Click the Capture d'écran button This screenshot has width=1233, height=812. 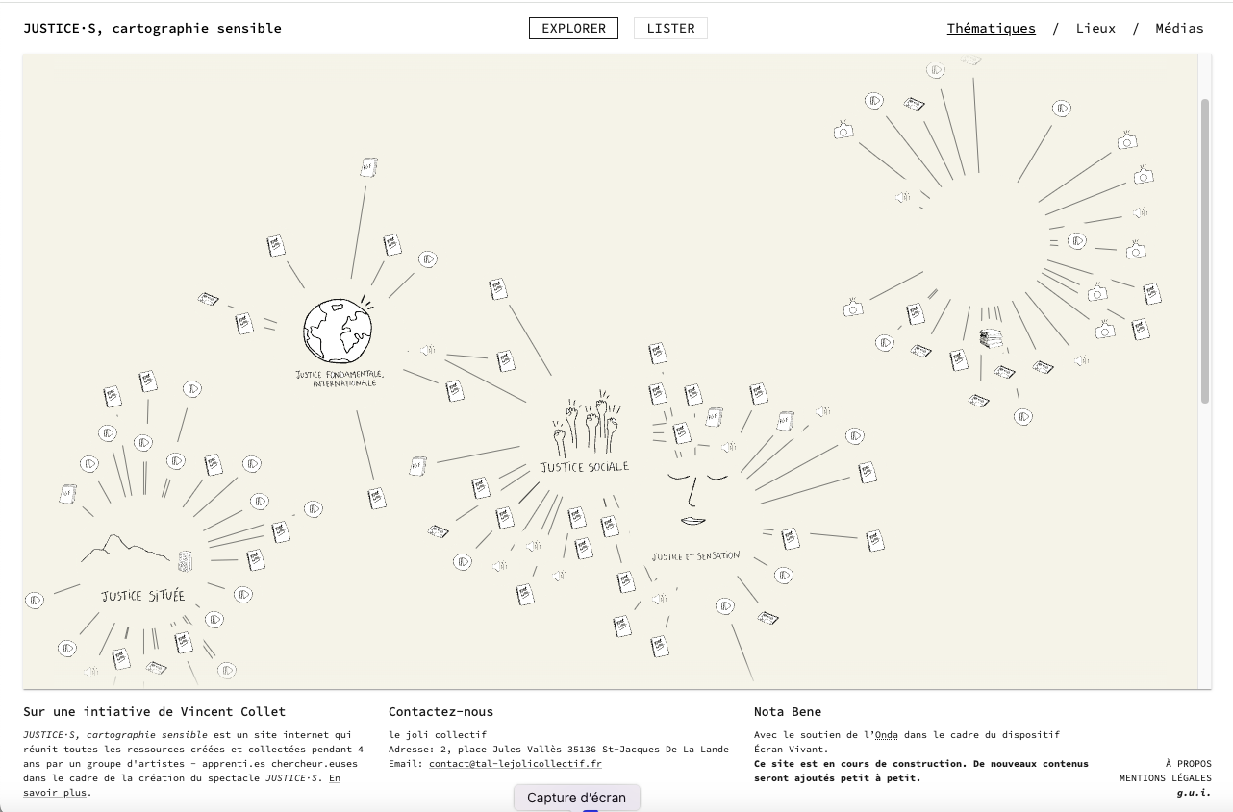coord(576,798)
